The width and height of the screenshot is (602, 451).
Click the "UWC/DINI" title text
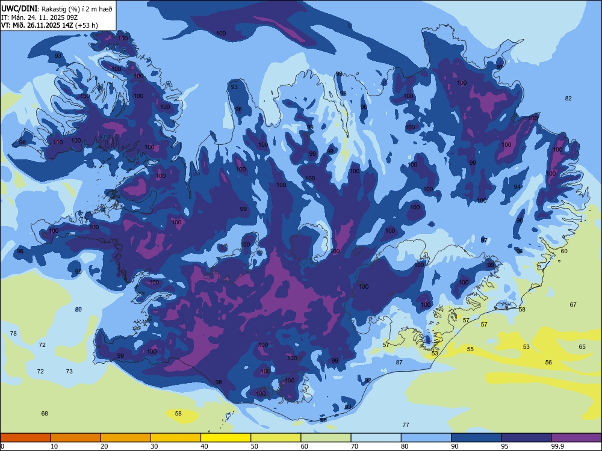point(19,8)
